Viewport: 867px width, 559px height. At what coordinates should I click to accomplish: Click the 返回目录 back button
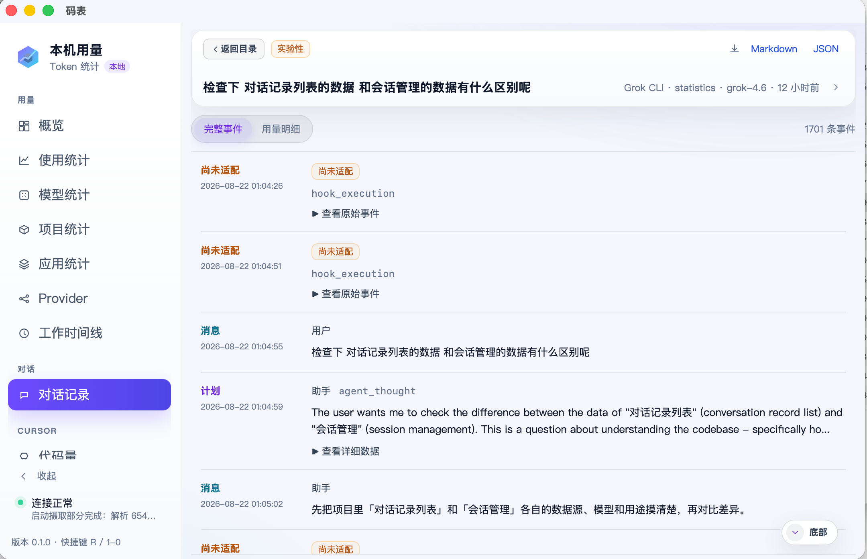point(234,49)
